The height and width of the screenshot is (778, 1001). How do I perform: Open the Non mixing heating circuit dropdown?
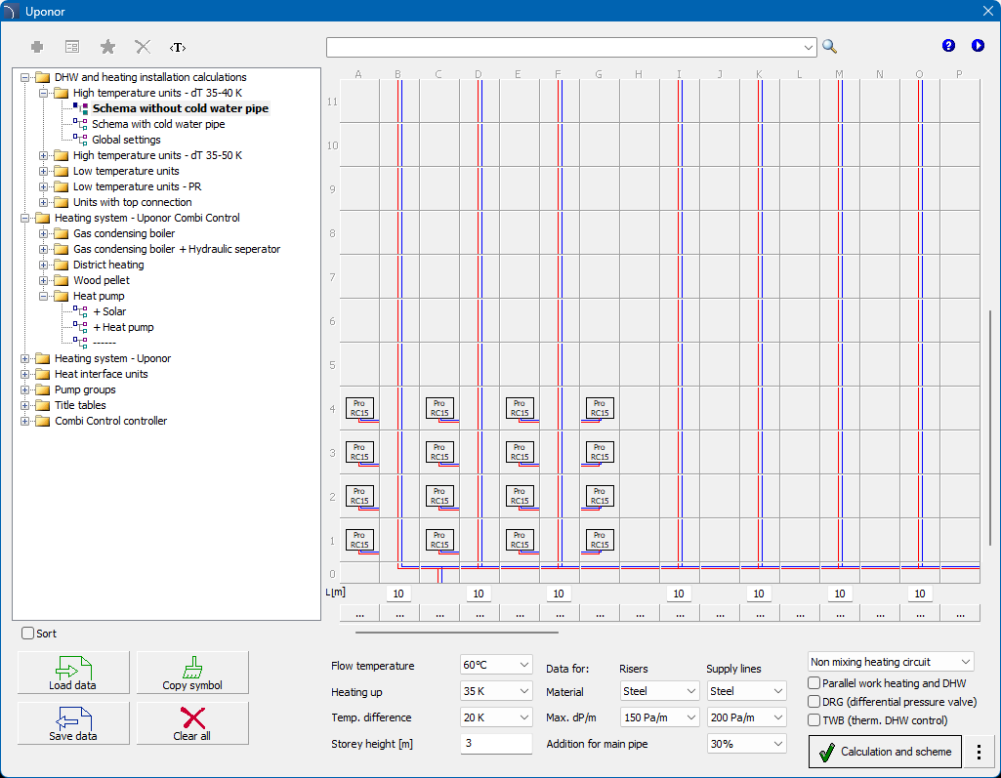pyautogui.click(x=891, y=662)
